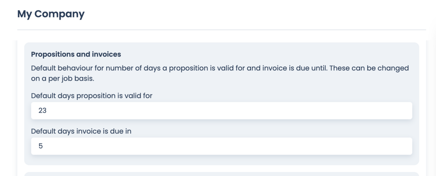Image resolution: width=436 pixels, height=176 pixels.
Task: Click the value 23 in the proposition field
Action: coord(42,111)
